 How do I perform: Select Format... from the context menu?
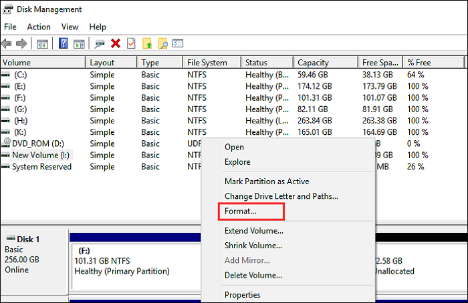point(241,211)
